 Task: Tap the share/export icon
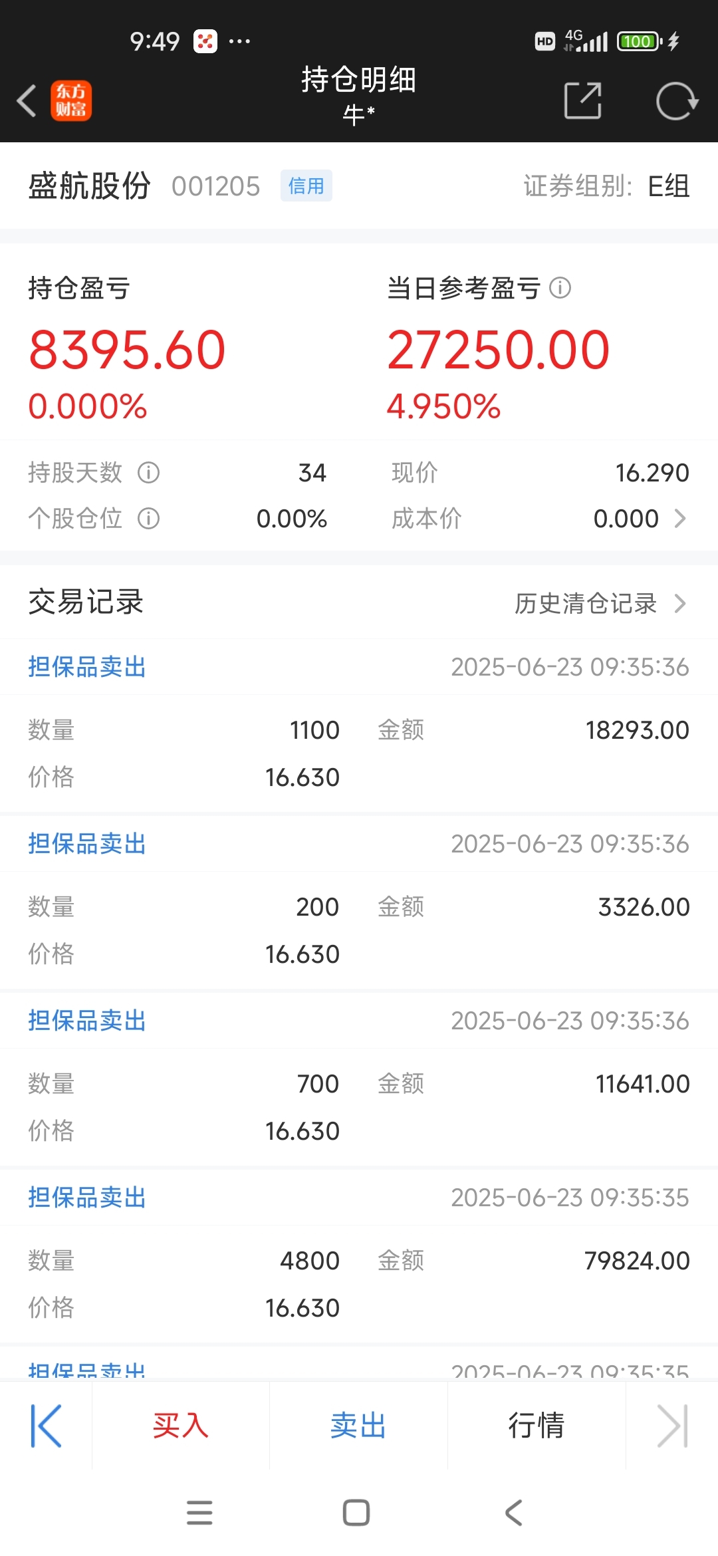(x=583, y=101)
